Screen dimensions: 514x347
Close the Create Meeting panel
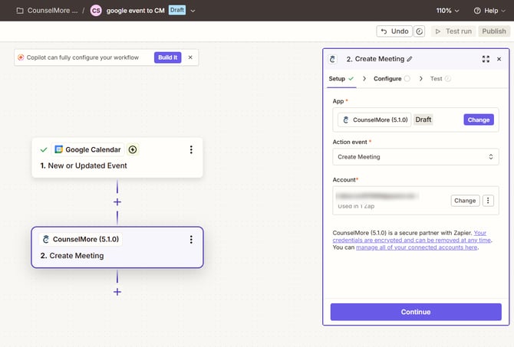click(499, 59)
